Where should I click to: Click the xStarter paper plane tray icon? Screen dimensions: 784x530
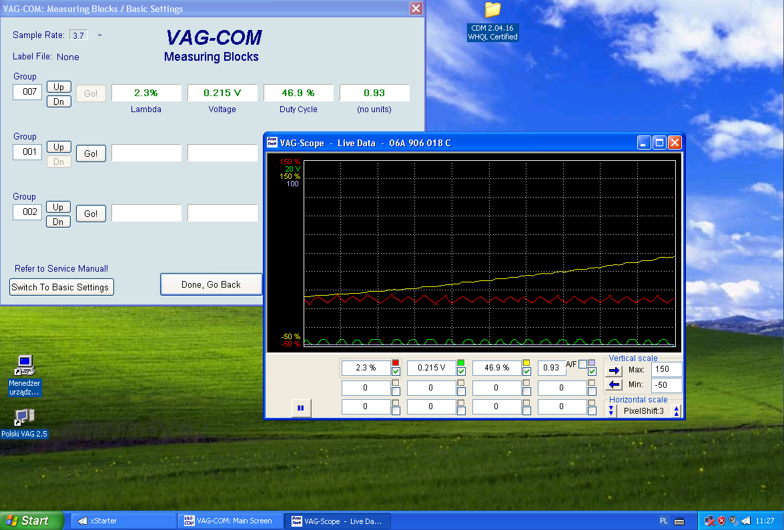[x=745, y=521]
